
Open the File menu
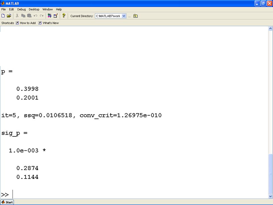[3, 9]
